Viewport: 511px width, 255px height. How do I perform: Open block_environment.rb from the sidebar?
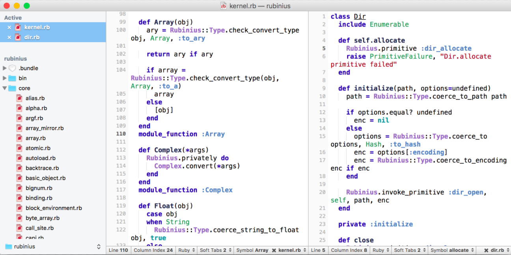54,208
